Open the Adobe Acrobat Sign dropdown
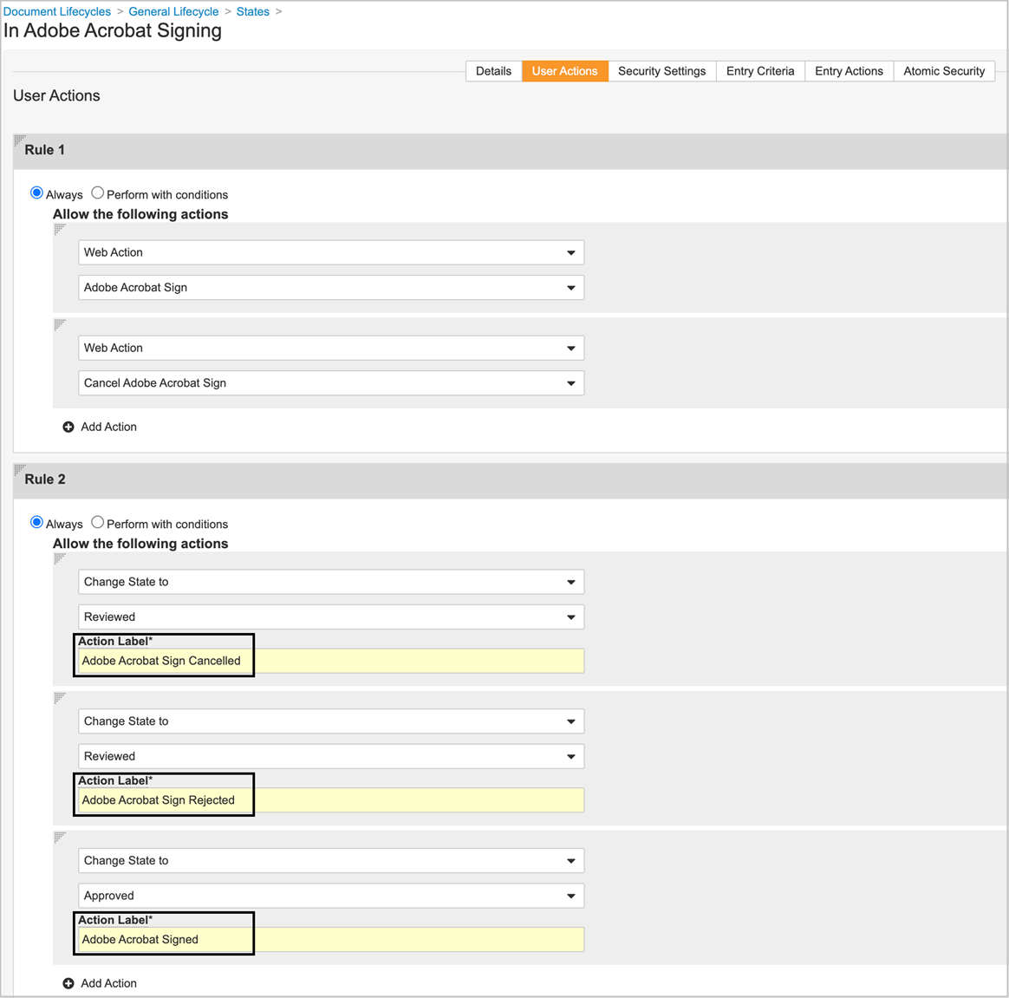The height and width of the screenshot is (998, 1009). click(x=331, y=288)
